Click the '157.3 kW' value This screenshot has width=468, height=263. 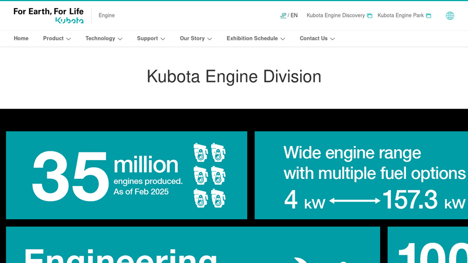424,200
